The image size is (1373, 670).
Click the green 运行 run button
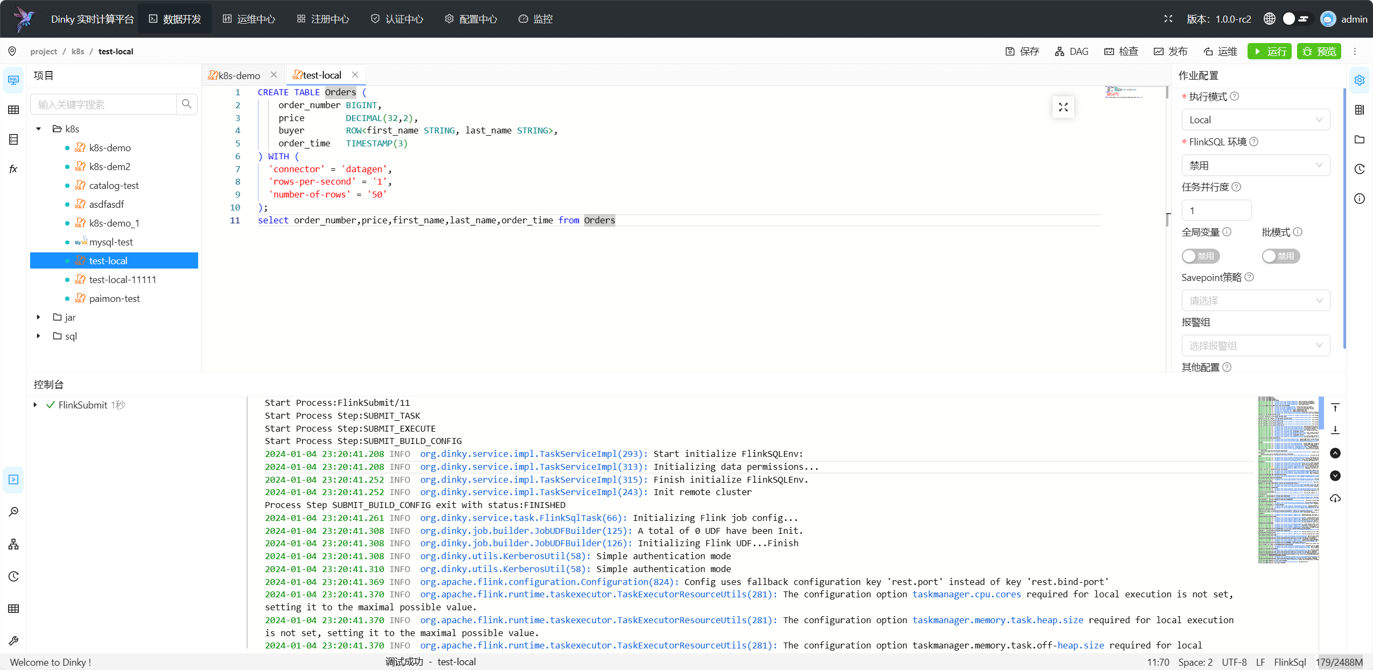click(1270, 52)
